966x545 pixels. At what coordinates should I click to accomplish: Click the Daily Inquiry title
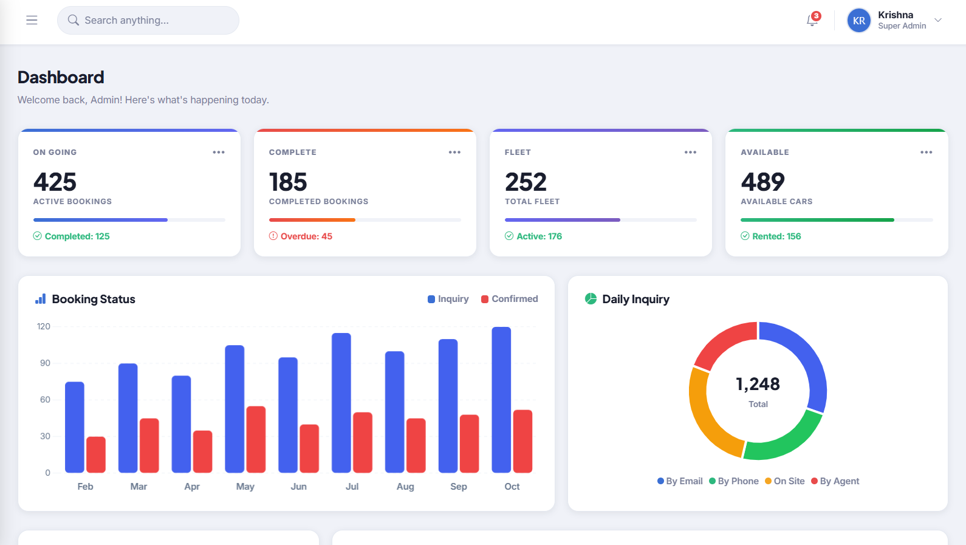636,299
